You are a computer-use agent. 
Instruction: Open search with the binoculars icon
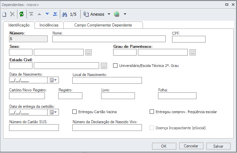[x=64, y=14]
